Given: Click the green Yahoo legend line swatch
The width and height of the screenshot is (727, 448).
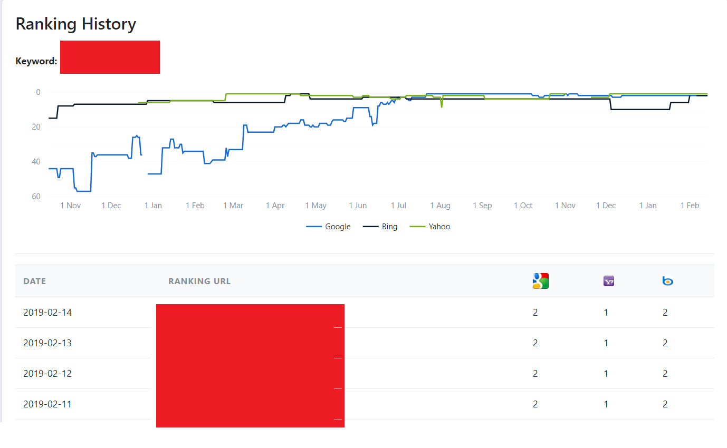Looking at the screenshot, I should pos(418,227).
